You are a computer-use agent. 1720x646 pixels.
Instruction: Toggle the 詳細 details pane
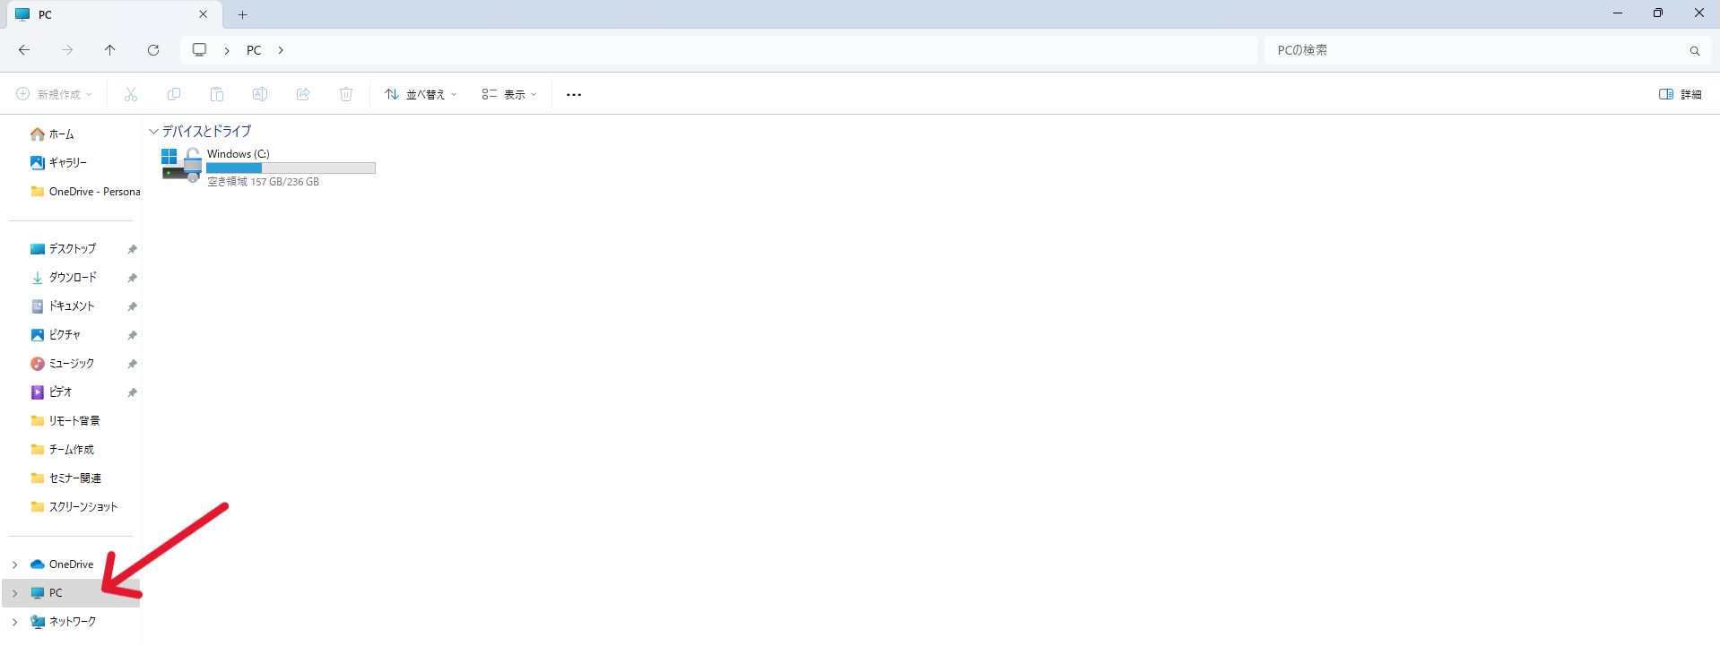coord(1680,94)
